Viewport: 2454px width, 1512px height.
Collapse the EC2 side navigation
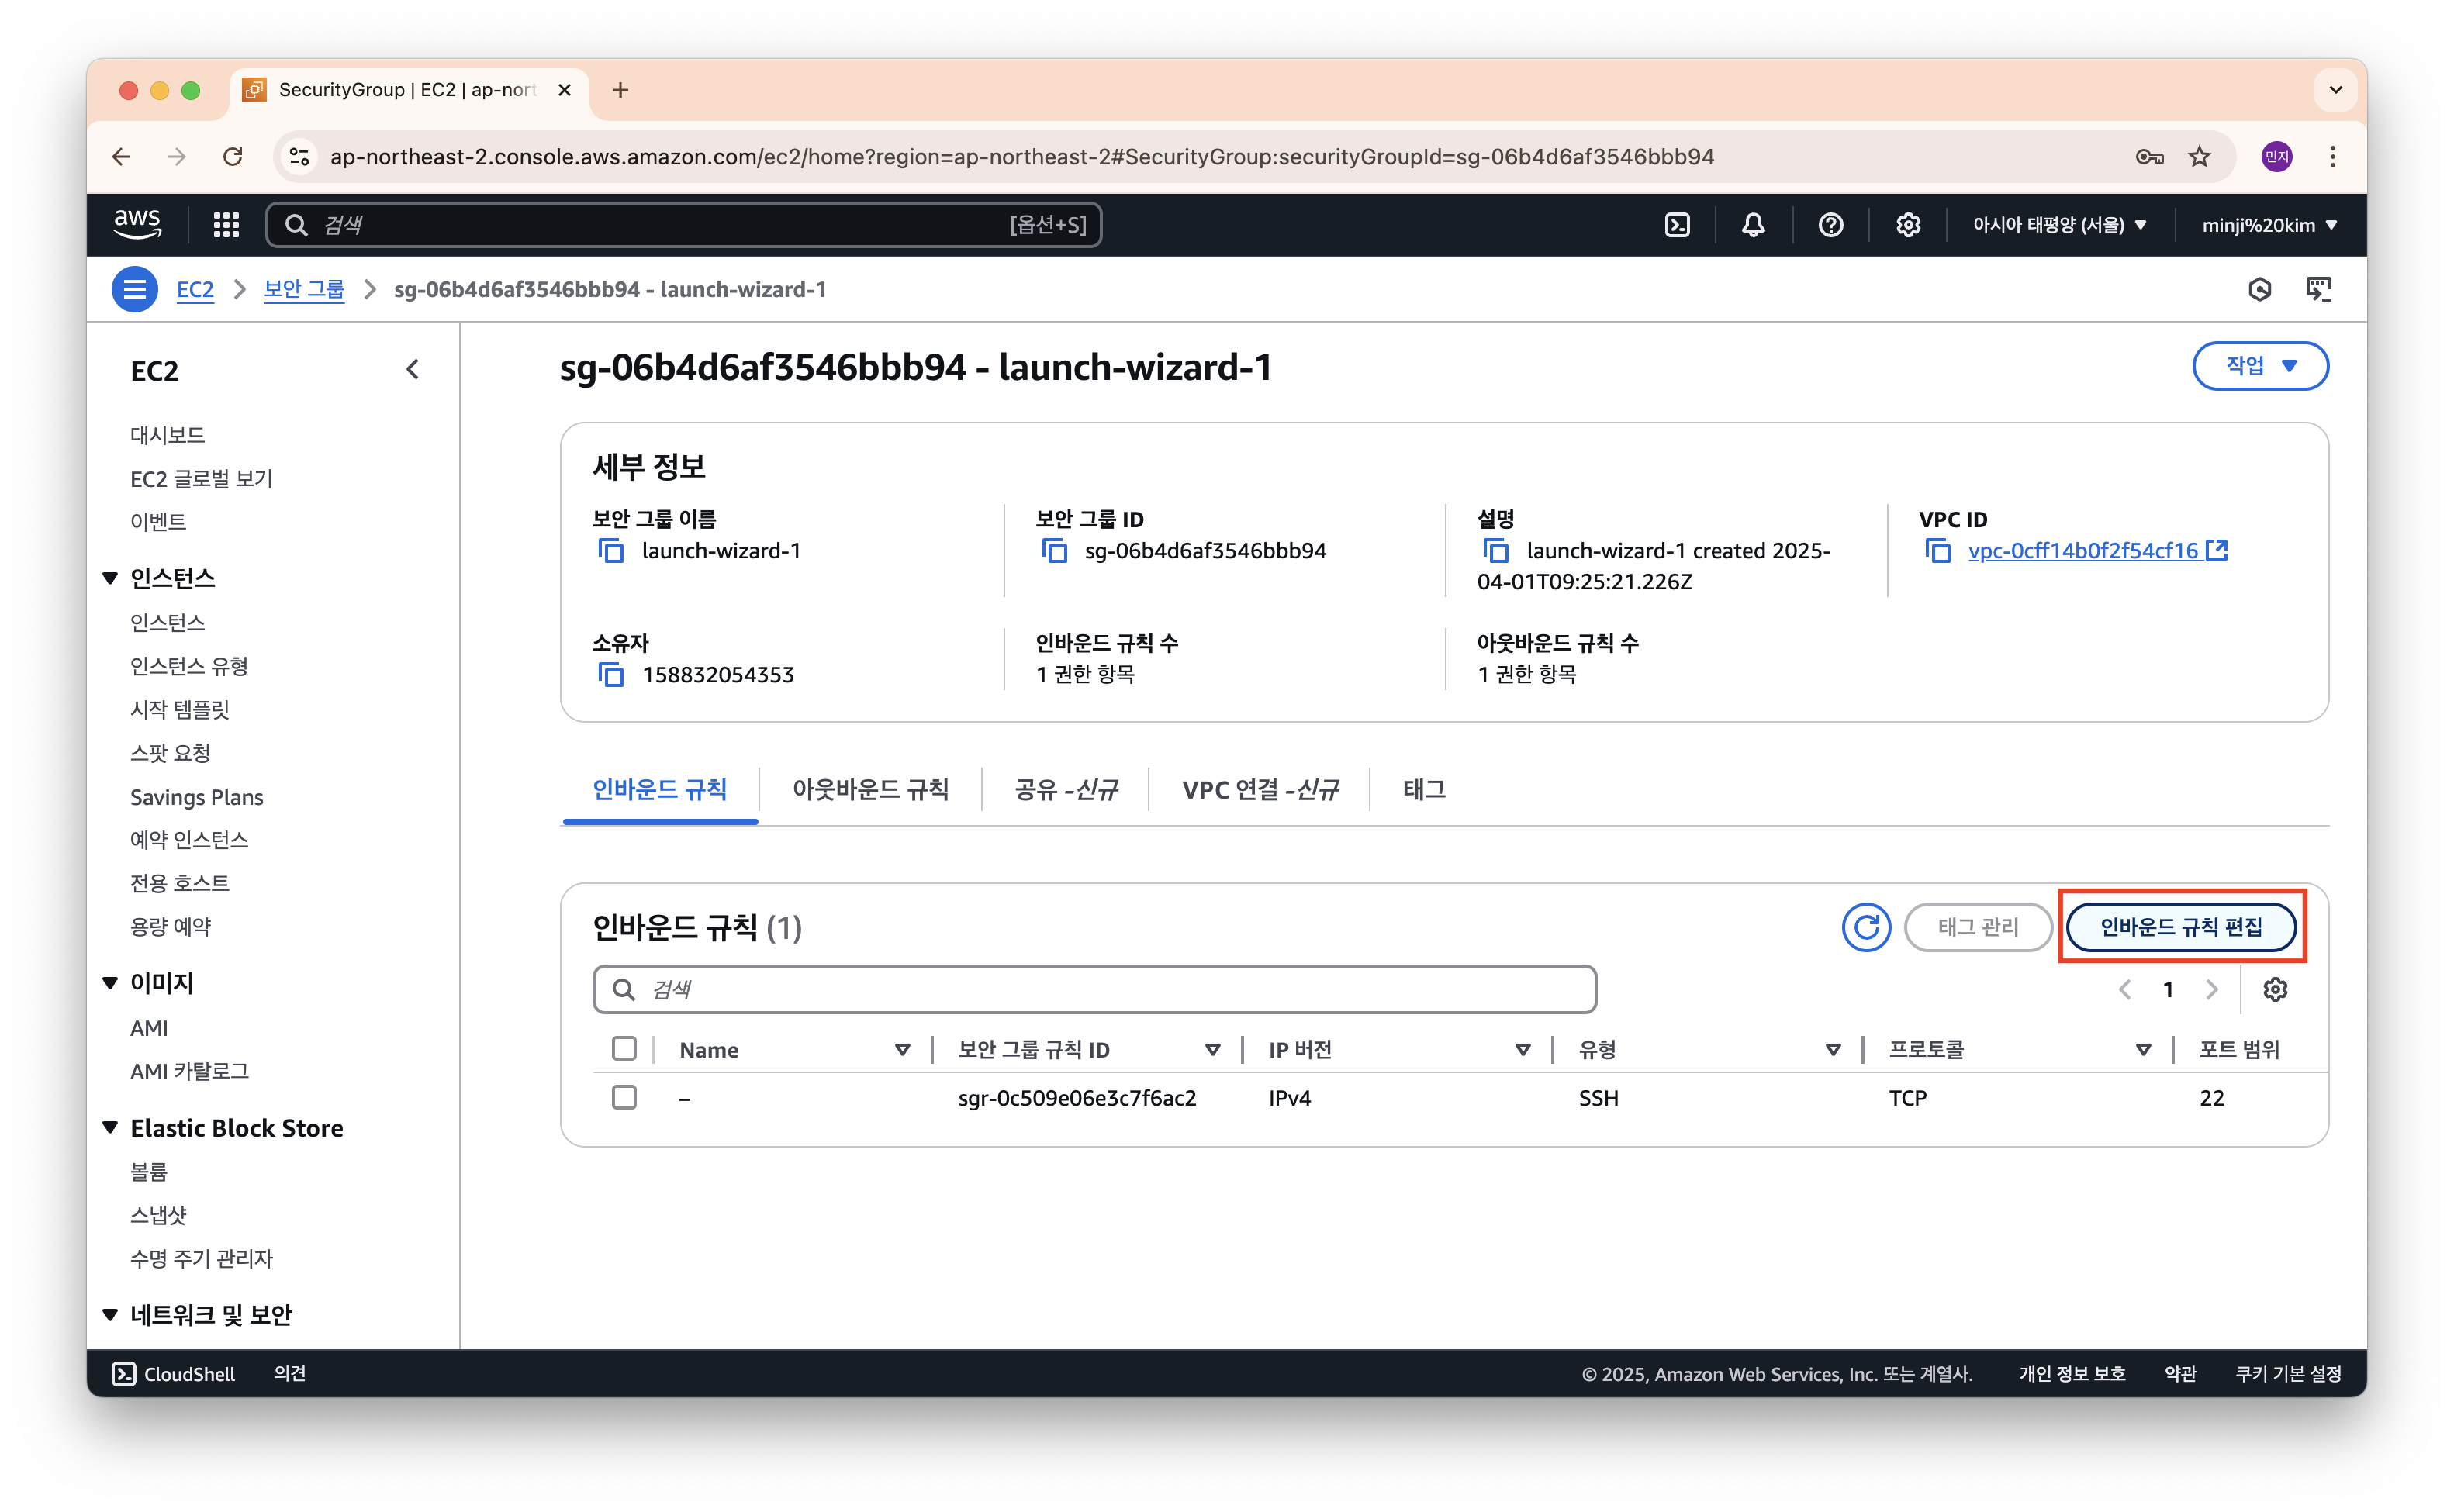tap(412, 370)
